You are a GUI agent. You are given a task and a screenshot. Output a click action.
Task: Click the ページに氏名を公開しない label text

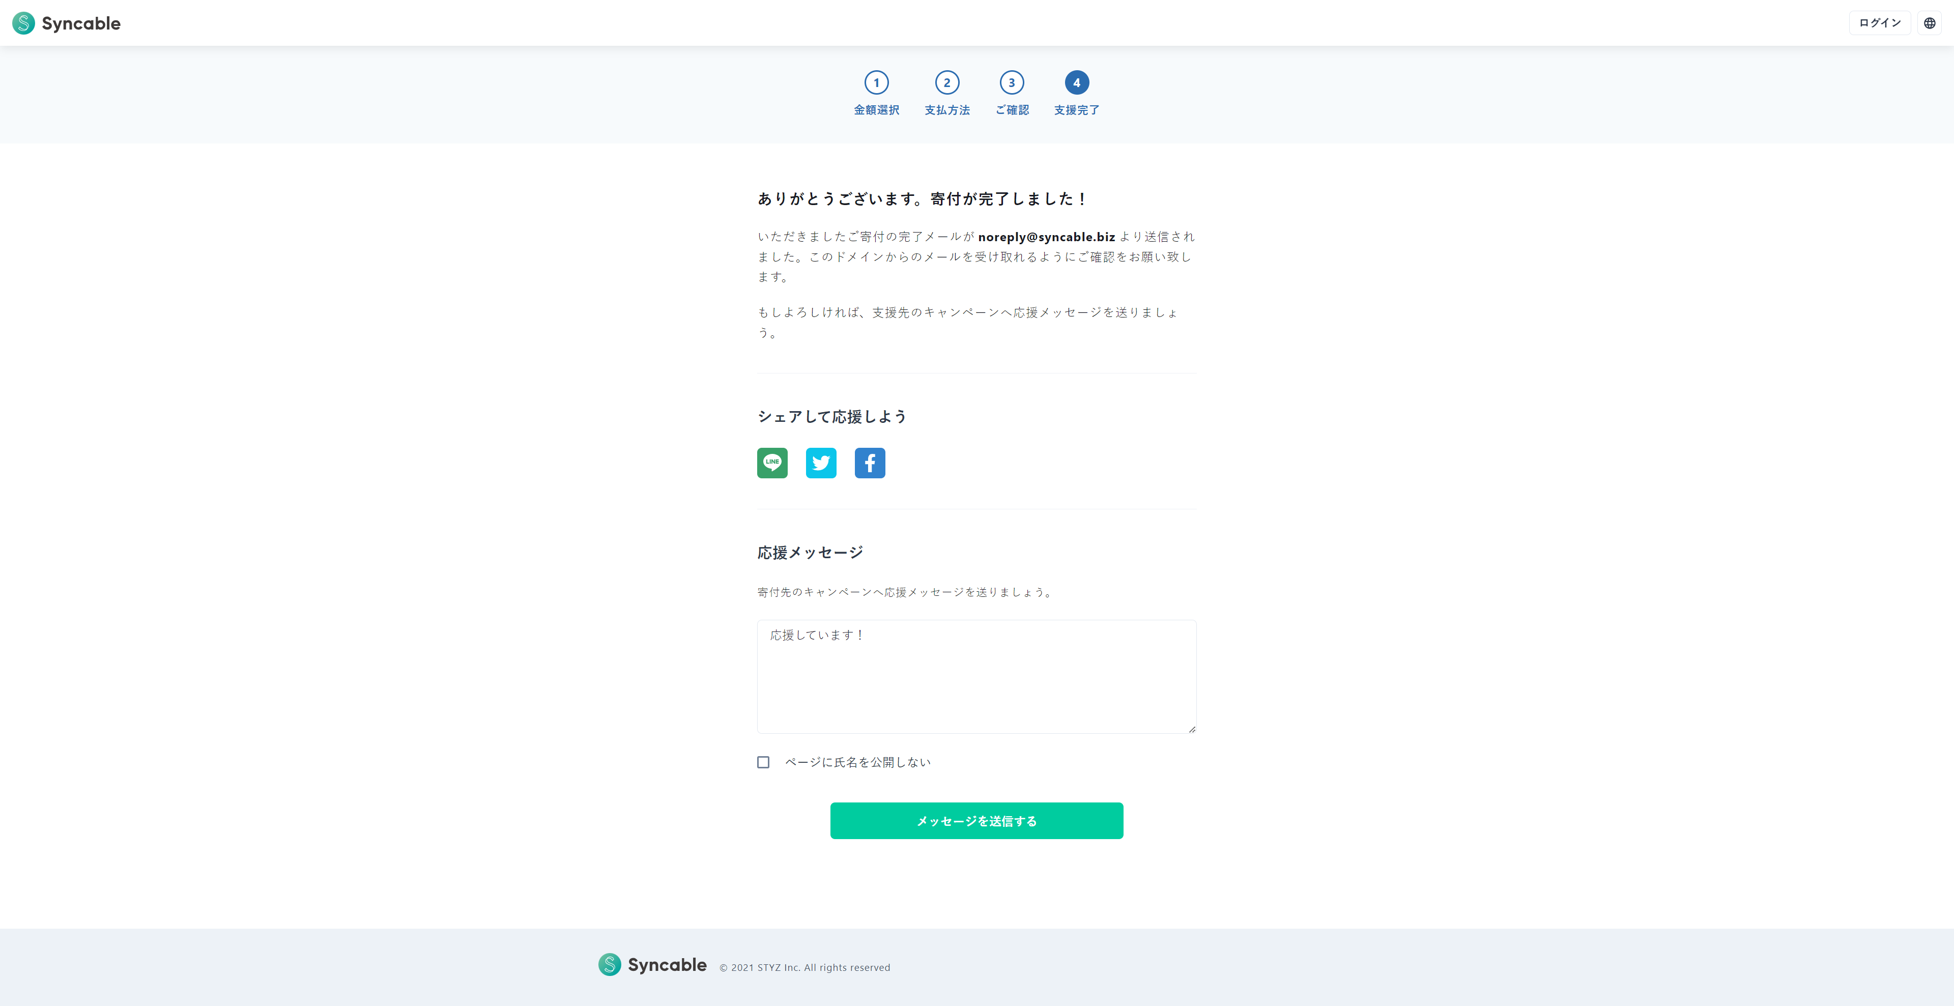(x=858, y=762)
